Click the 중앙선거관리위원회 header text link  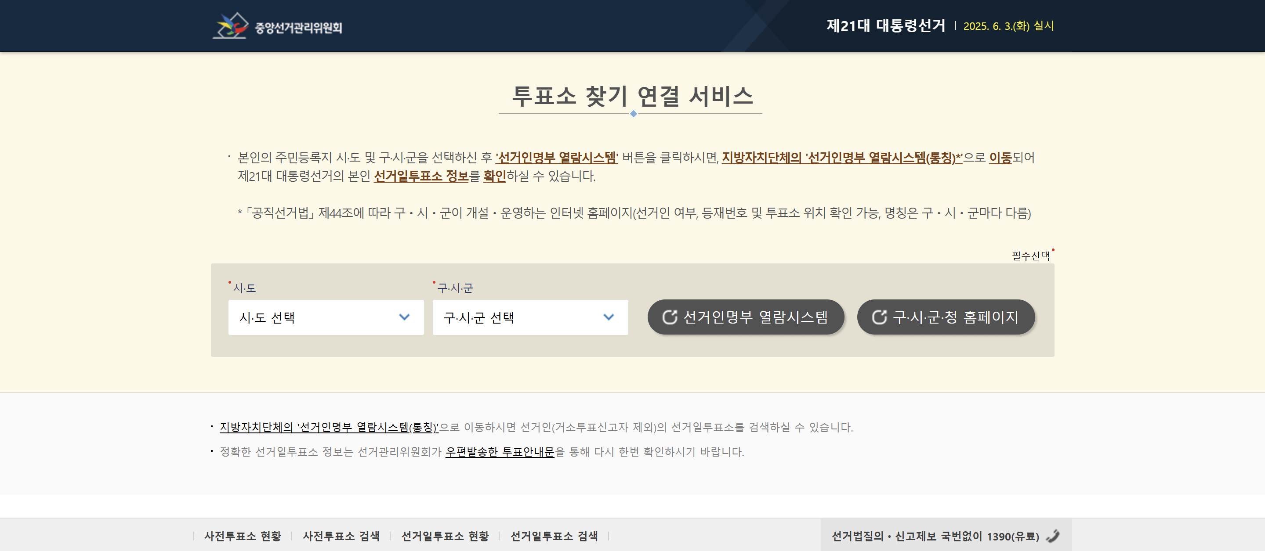(x=298, y=28)
